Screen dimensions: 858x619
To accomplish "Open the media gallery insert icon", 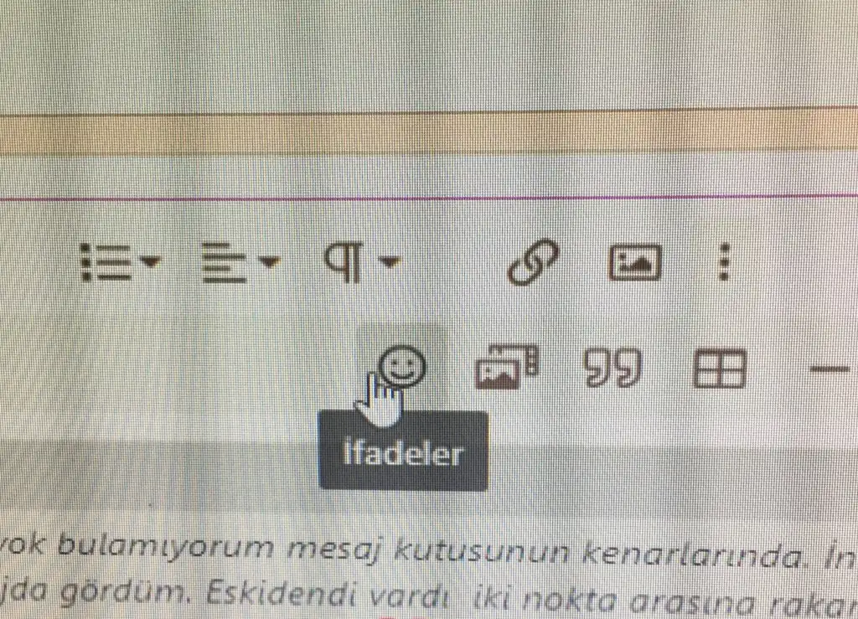I will pos(507,366).
